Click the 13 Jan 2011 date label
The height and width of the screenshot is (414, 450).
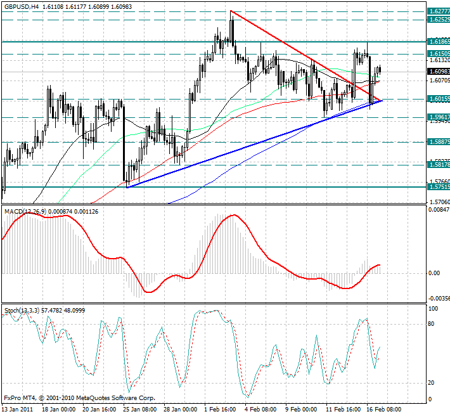[x=18, y=409]
